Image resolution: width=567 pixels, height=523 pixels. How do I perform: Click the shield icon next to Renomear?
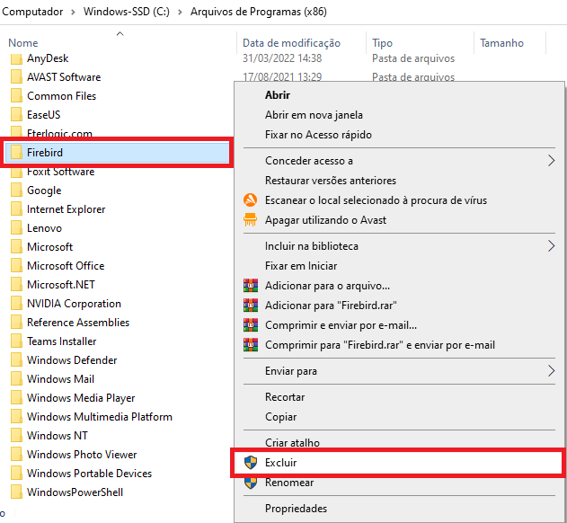click(251, 483)
